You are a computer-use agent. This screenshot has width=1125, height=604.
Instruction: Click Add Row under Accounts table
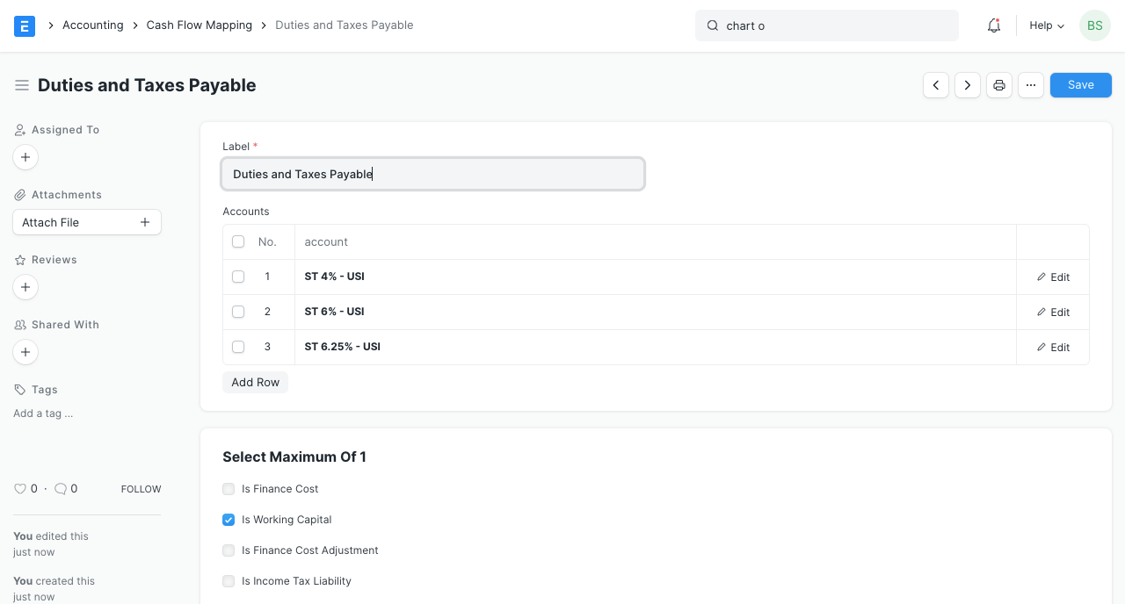coord(255,383)
